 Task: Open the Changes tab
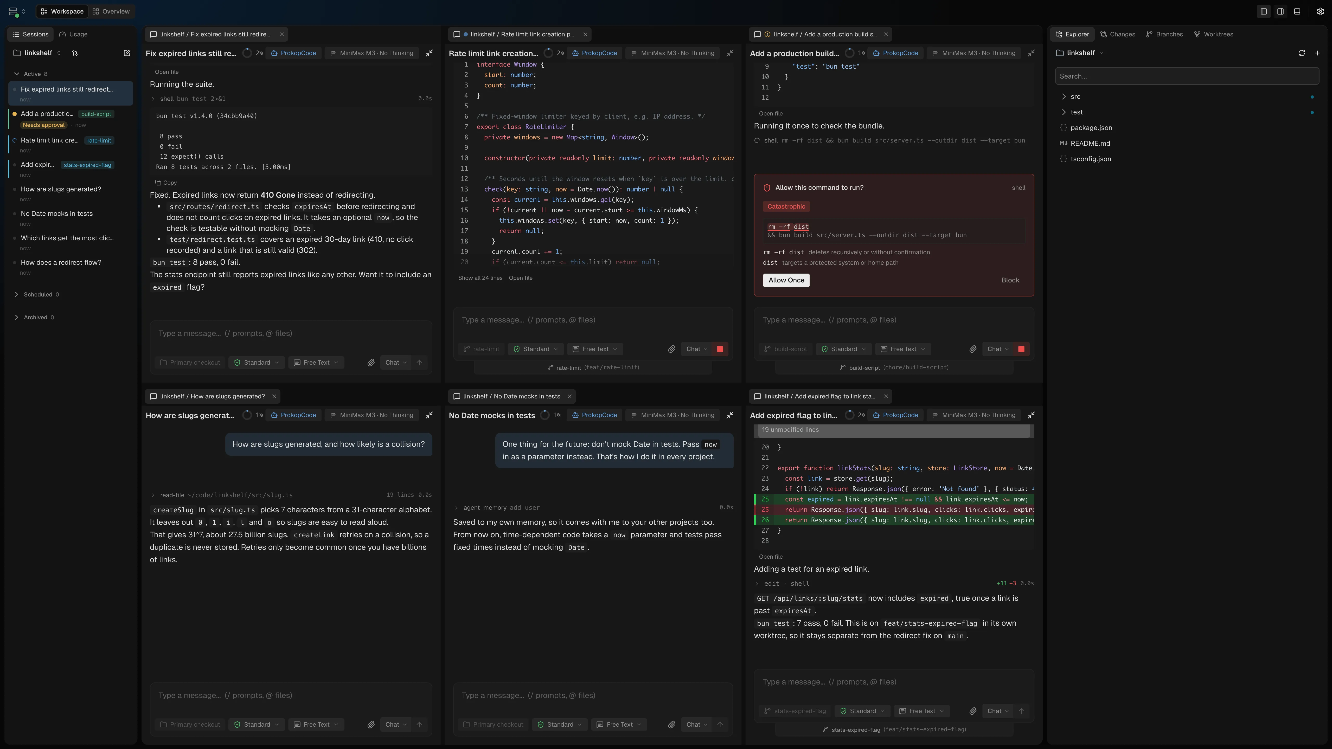point(1117,34)
